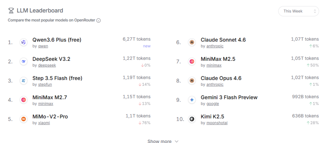The image size is (328, 143).
Task: Click the DeepSeek V3.2 whale logo icon
Action: coord(24,62)
